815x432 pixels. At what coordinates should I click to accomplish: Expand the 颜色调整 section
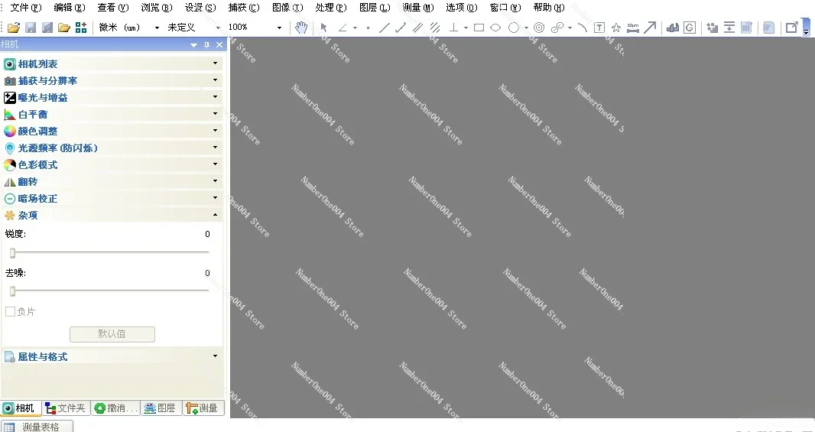[x=112, y=131]
